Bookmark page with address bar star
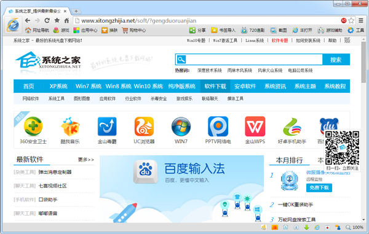Image resolution: width=369 pixels, height=234 pixels. 351,21
